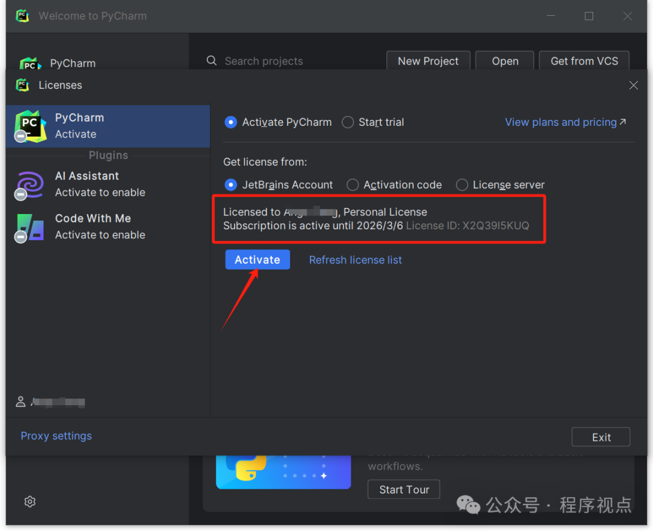Minimize the Welcome to PyCharm window

[x=551, y=16]
